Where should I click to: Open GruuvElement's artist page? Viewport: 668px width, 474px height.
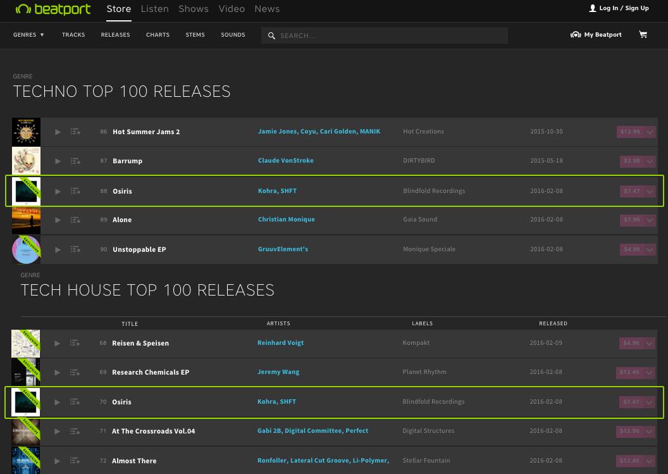click(x=283, y=249)
